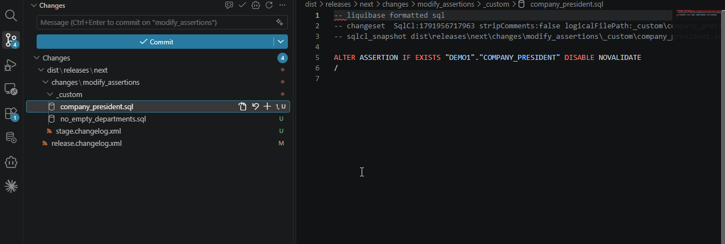Click the 'liquibase formatted sql' comment line
This screenshot has height=244, width=725.
click(389, 16)
